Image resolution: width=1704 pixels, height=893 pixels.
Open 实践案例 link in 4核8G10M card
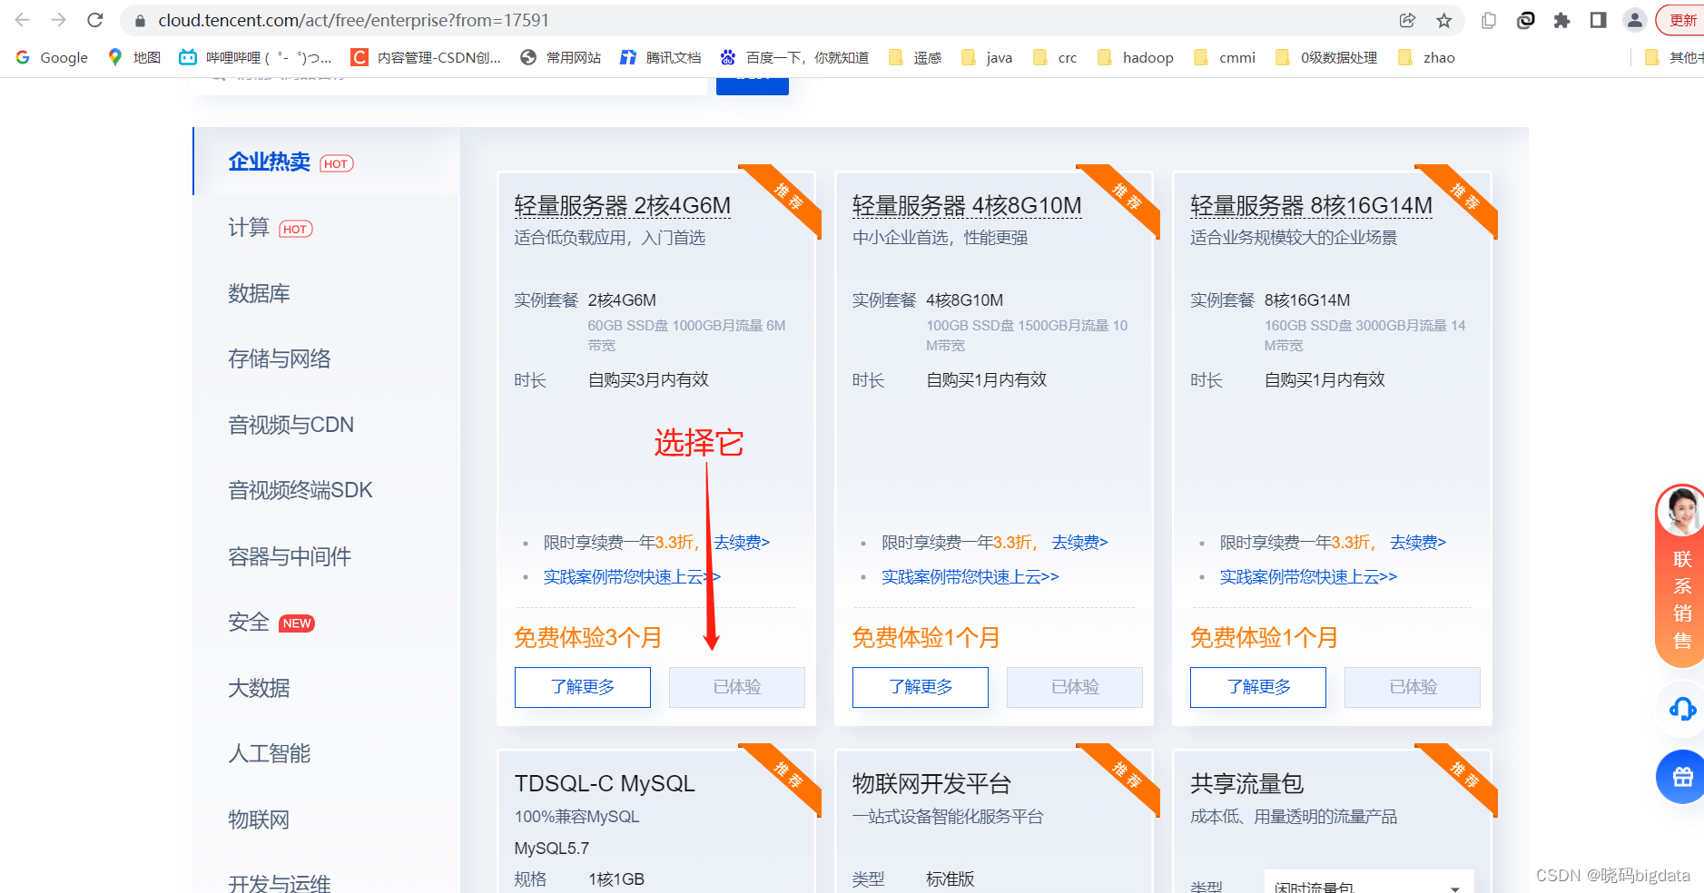(970, 577)
